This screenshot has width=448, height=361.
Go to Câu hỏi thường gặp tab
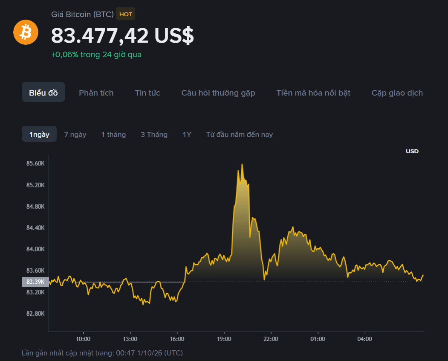coord(218,93)
